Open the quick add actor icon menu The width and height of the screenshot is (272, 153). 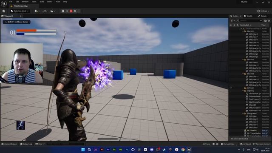[x=37, y=11]
